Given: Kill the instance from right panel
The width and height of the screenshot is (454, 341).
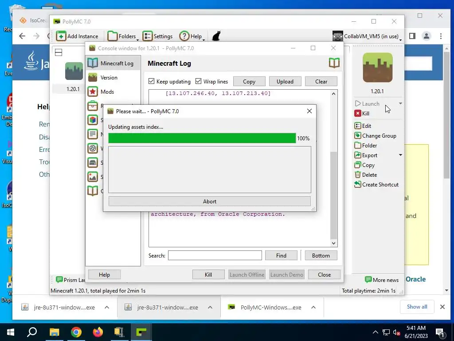Looking at the screenshot, I should (x=362, y=113).
